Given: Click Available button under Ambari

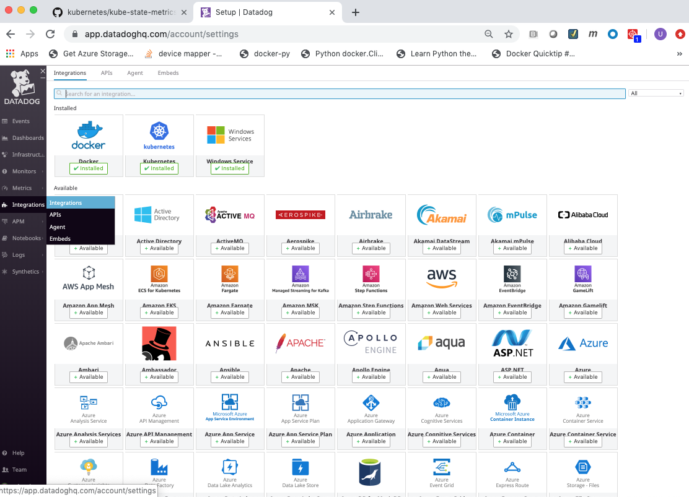Looking at the screenshot, I should 89,377.
